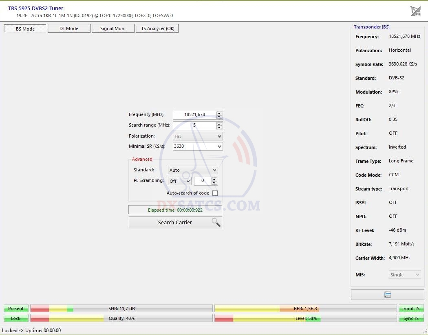
Task: Increase Frequency with the up spinner arrow
Action: (219, 113)
